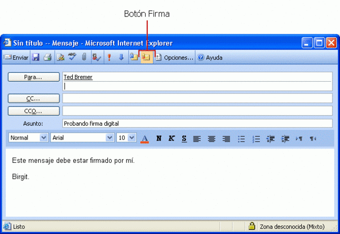
Task: Click the Internet Explorer page icon in status bar
Action: pyautogui.click(x=7, y=227)
